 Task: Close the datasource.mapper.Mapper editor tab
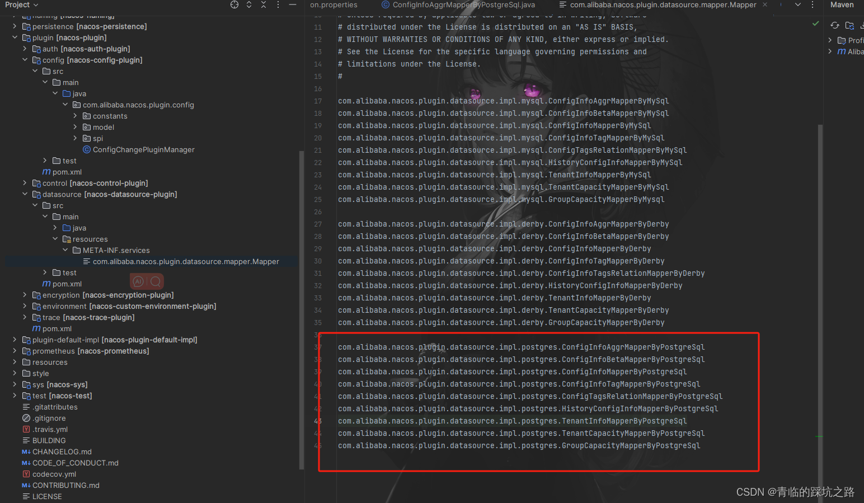[765, 4]
